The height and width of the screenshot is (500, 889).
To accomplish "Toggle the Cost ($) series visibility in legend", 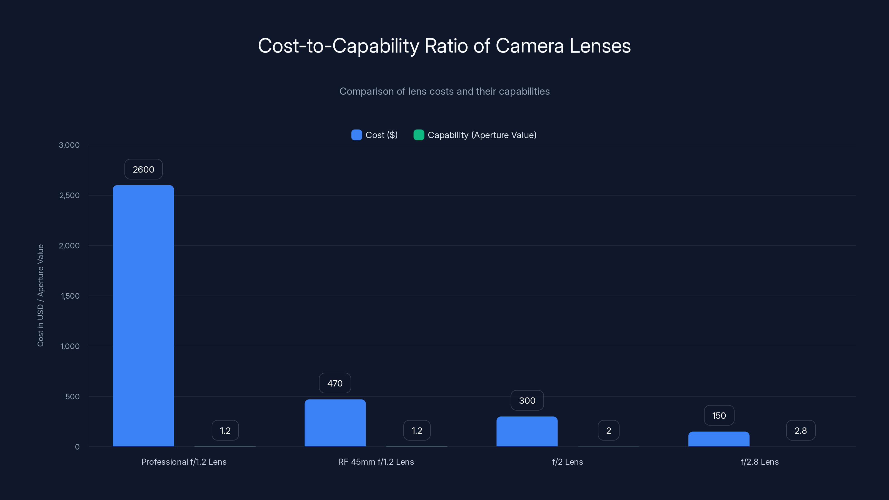I will tap(381, 135).
